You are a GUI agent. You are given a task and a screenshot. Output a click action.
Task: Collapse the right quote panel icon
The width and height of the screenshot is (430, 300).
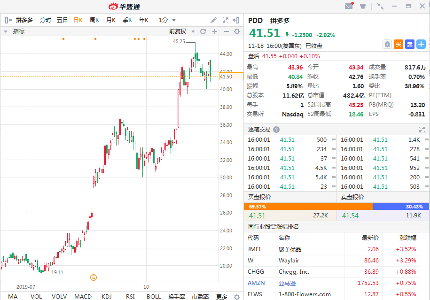click(236, 20)
